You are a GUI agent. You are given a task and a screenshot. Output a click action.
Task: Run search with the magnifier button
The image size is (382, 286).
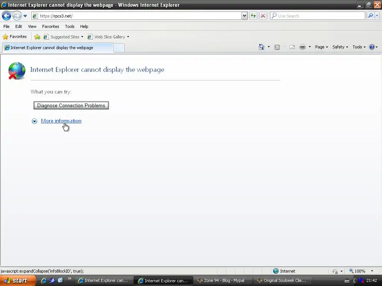(x=370, y=16)
